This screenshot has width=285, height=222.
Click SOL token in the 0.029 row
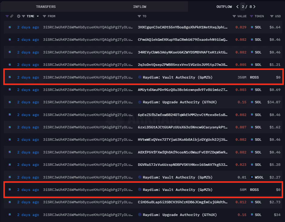pos(256,27)
